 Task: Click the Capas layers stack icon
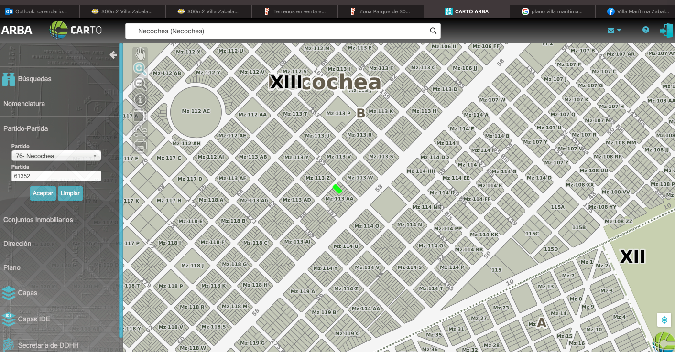(x=9, y=293)
